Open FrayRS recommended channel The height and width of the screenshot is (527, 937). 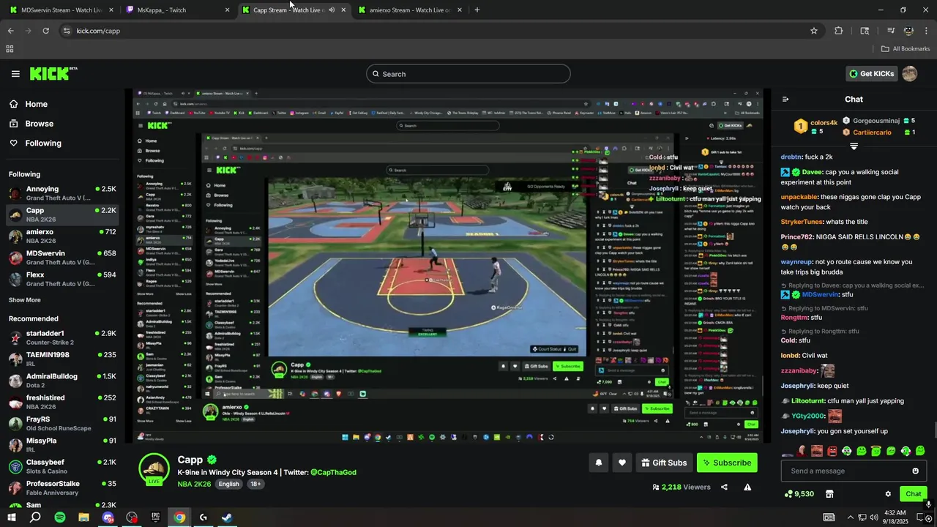point(62,424)
